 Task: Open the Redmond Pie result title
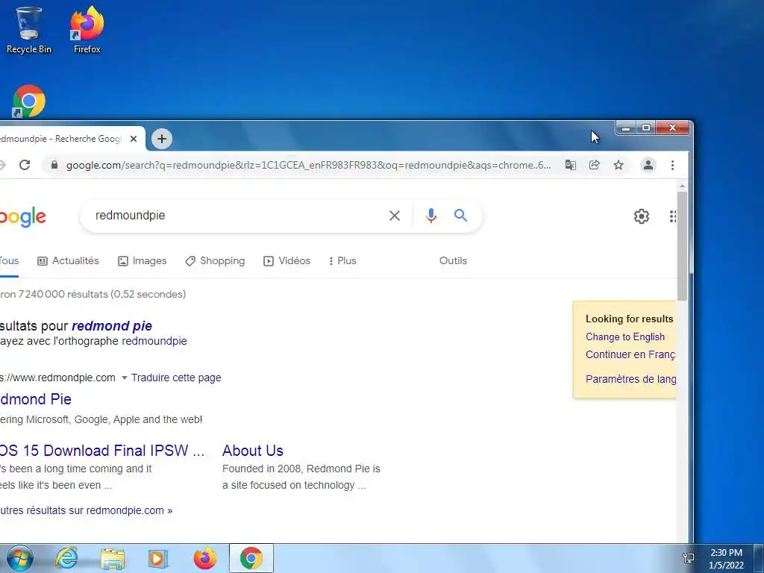coord(36,400)
